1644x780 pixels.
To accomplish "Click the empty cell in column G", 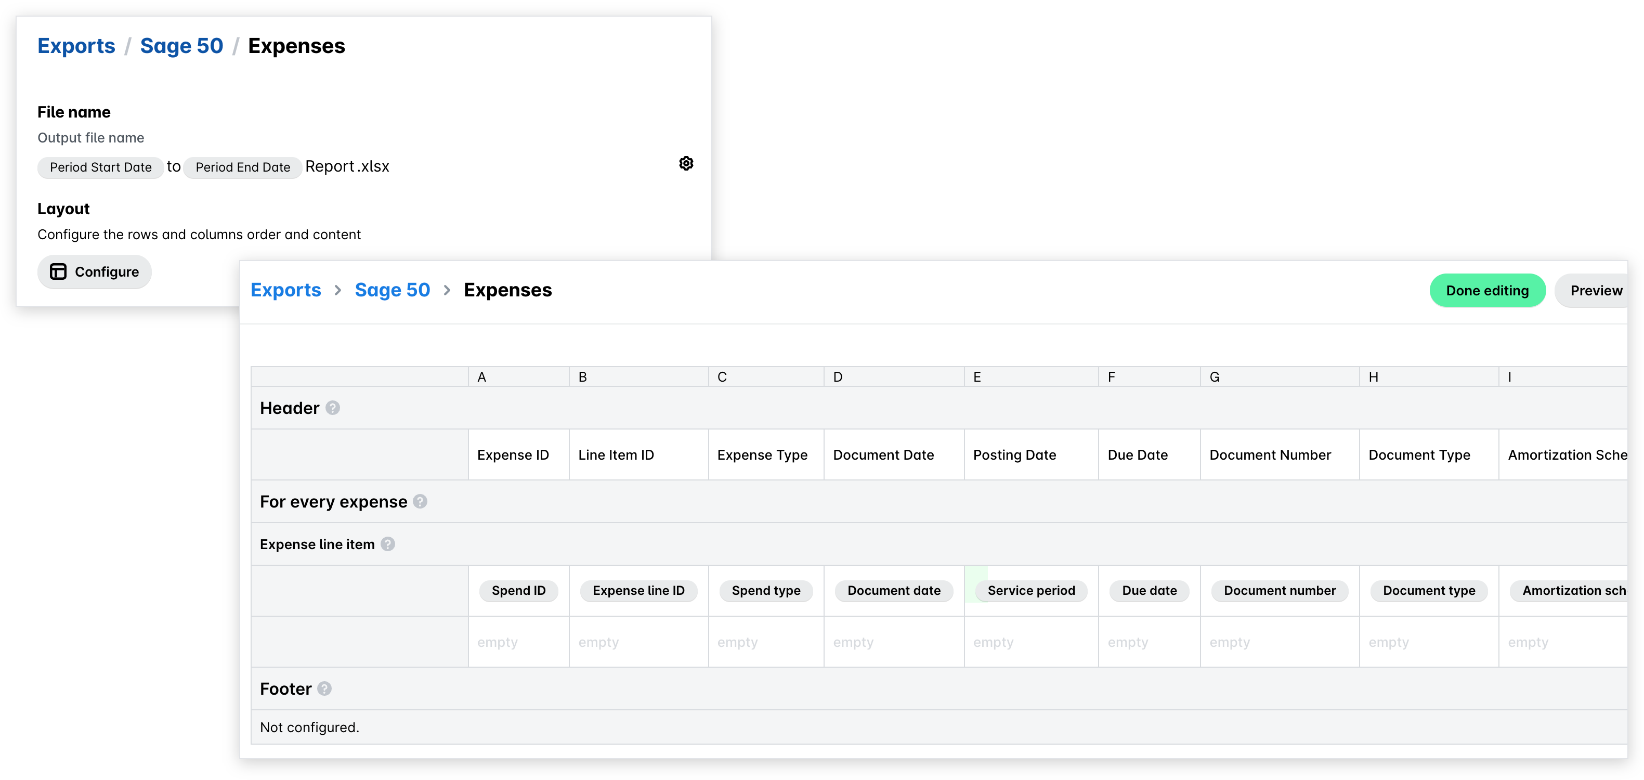I will pos(1280,642).
